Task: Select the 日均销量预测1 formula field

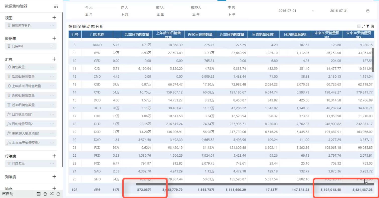Action: click(31, 114)
